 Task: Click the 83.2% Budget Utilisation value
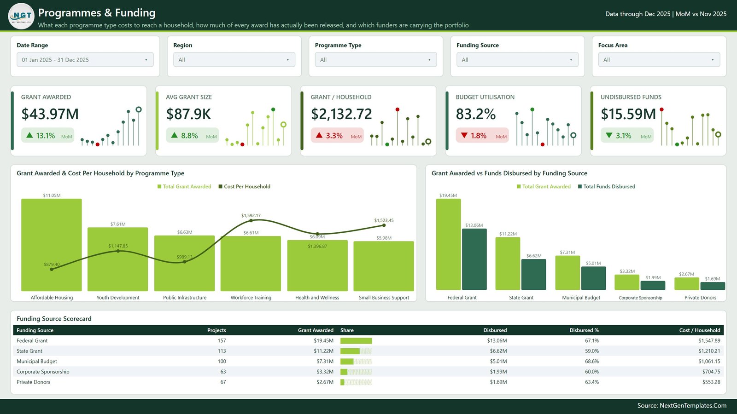pos(476,114)
